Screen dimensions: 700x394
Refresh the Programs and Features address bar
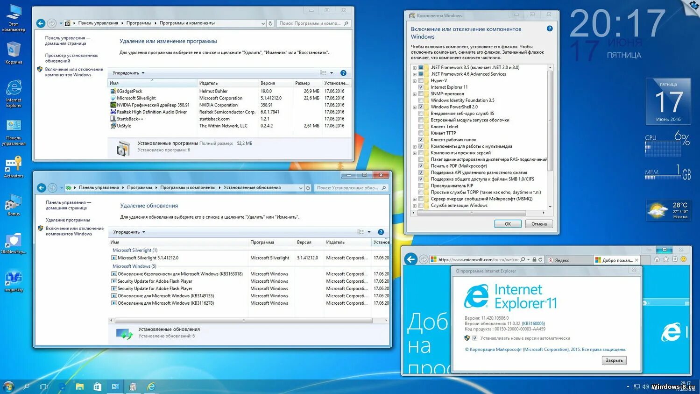click(270, 23)
